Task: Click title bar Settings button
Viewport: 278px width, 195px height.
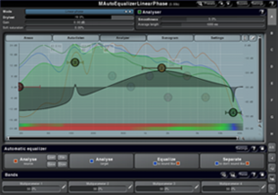Action: (258, 3)
